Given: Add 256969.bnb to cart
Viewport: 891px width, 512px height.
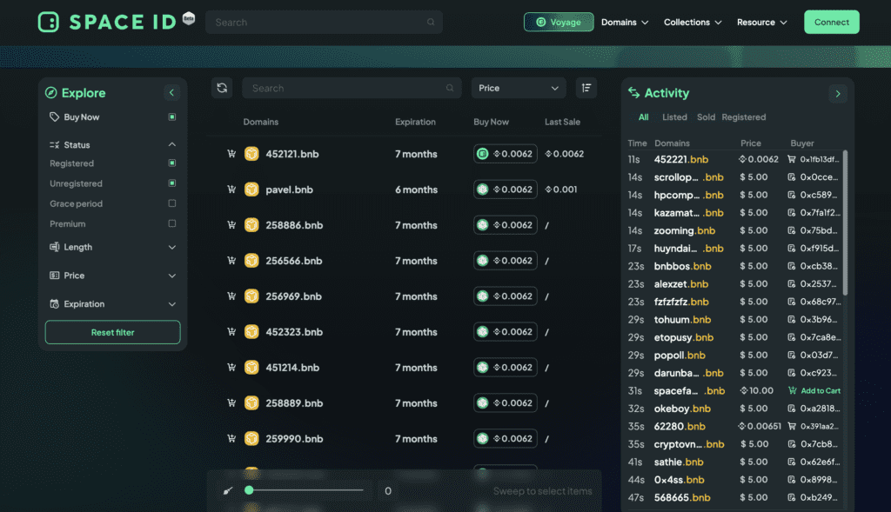Looking at the screenshot, I should 231,296.
